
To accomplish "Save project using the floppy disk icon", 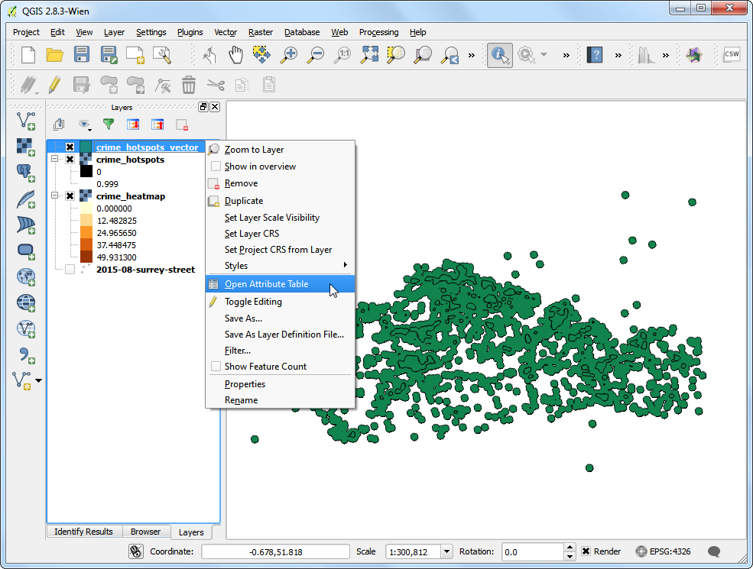I will coord(82,55).
